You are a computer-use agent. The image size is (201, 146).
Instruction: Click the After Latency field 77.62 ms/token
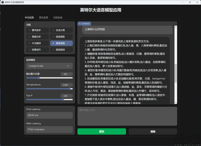click(x=50, y=129)
